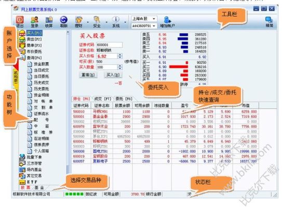Click the document icon beside 资金股票
This screenshot has width=282, height=207.
coord(30,64)
